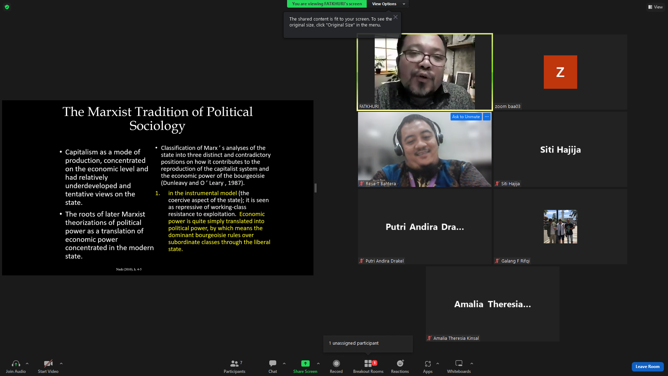The height and width of the screenshot is (376, 668).
Task: Click the muted mic icon beside Galang F Rifqi
Action: pos(497,261)
